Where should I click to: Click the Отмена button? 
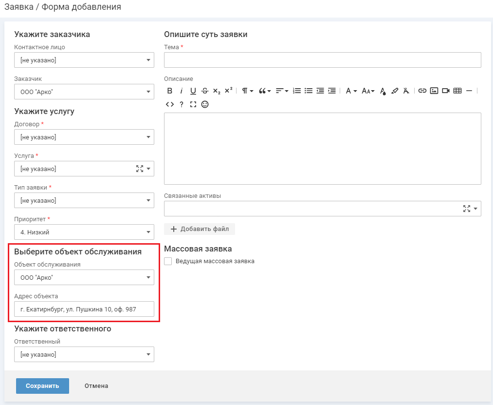pyautogui.click(x=96, y=386)
